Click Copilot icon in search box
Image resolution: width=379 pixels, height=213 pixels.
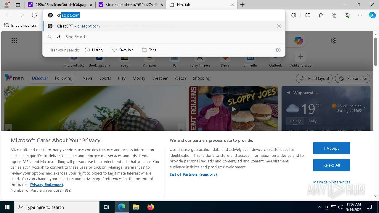(x=298, y=41)
